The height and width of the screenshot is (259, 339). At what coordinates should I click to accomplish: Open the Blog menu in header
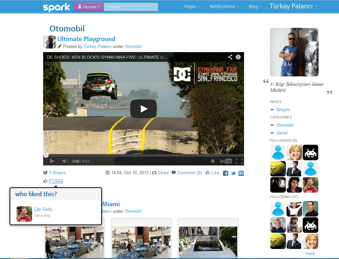(255, 6)
